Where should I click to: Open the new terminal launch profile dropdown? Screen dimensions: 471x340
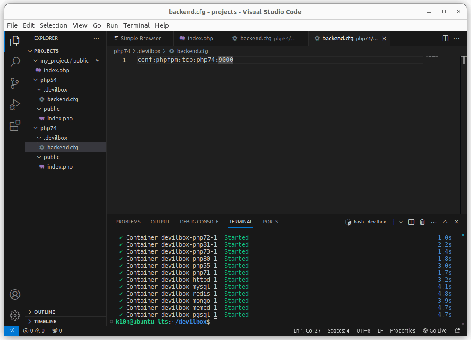pyautogui.click(x=401, y=222)
